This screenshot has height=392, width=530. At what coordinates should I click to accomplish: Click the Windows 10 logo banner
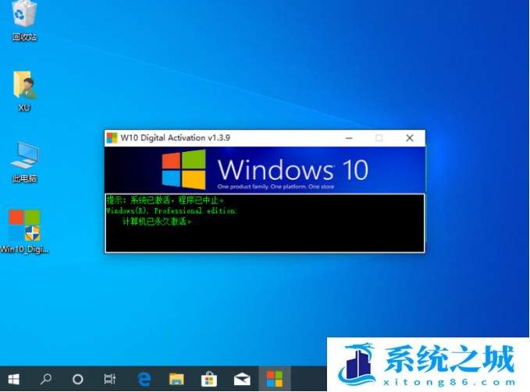click(265, 170)
